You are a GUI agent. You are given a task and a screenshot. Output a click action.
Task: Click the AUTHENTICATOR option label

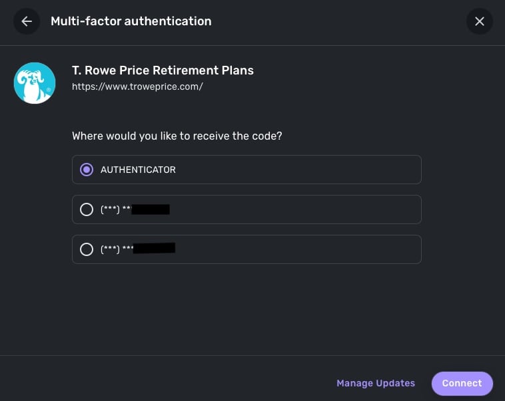click(138, 170)
